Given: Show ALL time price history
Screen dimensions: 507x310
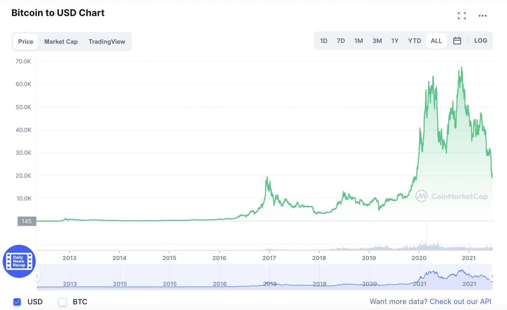Looking at the screenshot, I should (x=436, y=41).
